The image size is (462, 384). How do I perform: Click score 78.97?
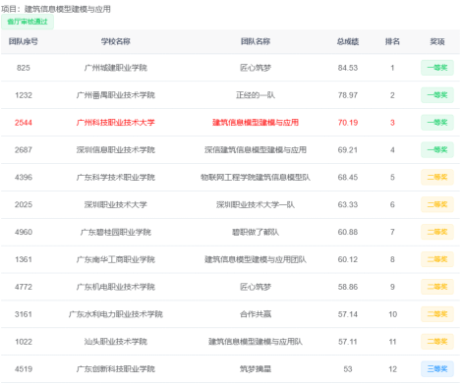pyautogui.click(x=348, y=95)
